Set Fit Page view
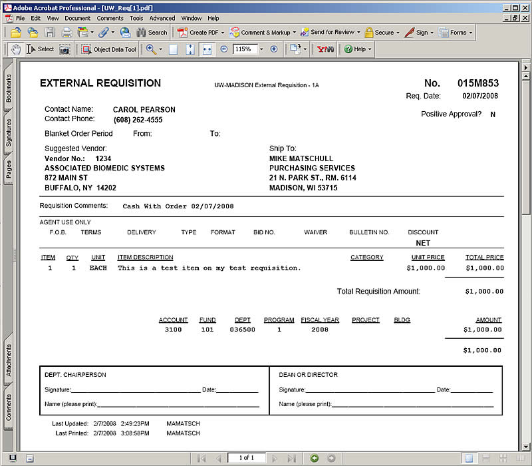 (190, 49)
